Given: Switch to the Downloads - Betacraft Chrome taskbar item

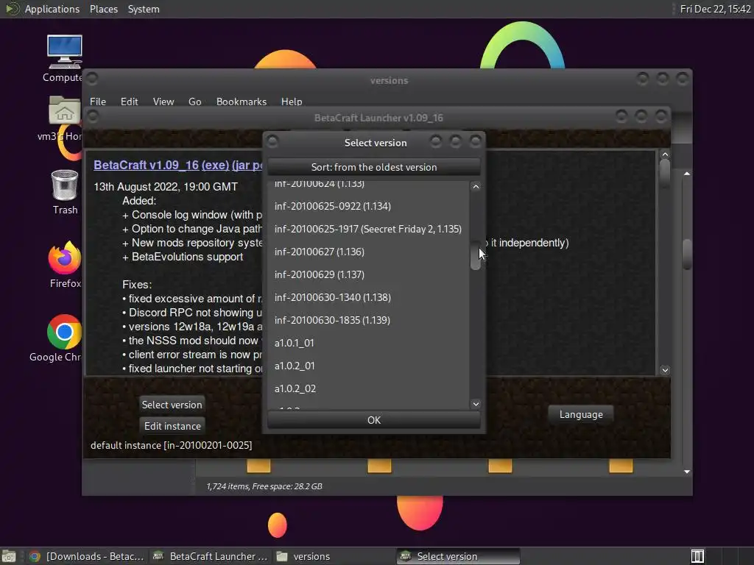Looking at the screenshot, I should click(x=87, y=556).
